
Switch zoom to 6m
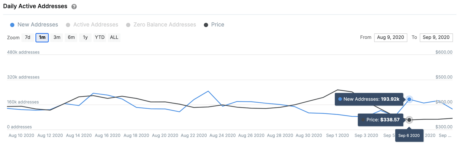tap(71, 37)
